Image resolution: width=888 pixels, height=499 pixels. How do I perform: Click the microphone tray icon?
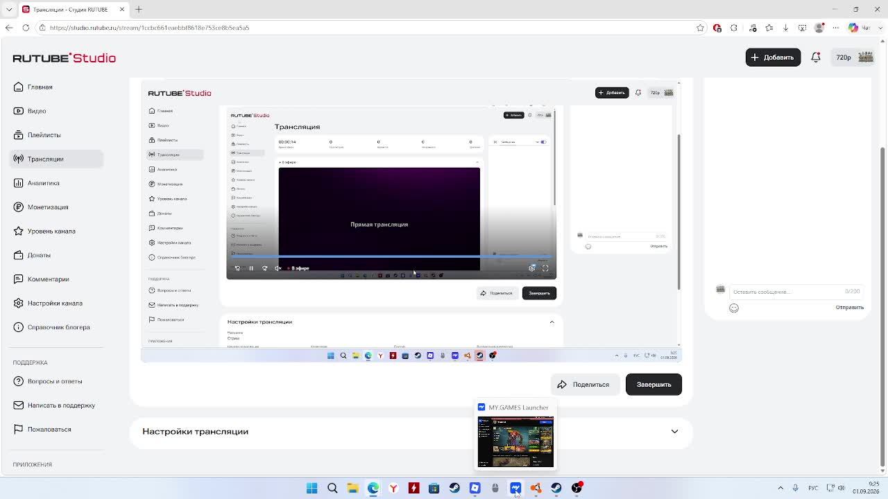[796, 488]
